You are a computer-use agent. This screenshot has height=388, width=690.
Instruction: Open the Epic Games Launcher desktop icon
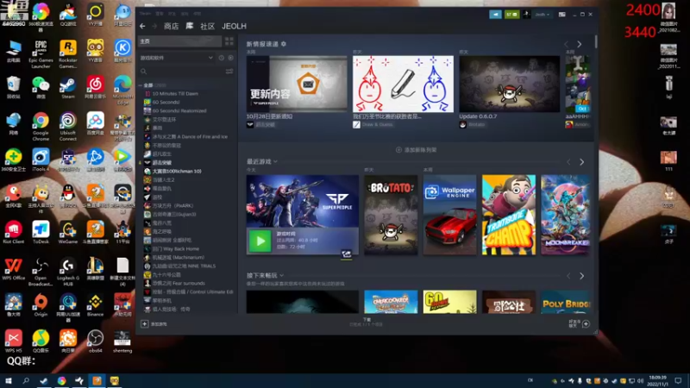(x=41, y=53)
